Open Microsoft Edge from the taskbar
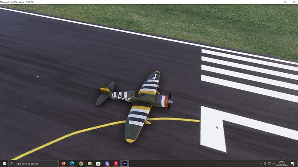The height and width of the screenshot is (167, 298). coord(72,164)
